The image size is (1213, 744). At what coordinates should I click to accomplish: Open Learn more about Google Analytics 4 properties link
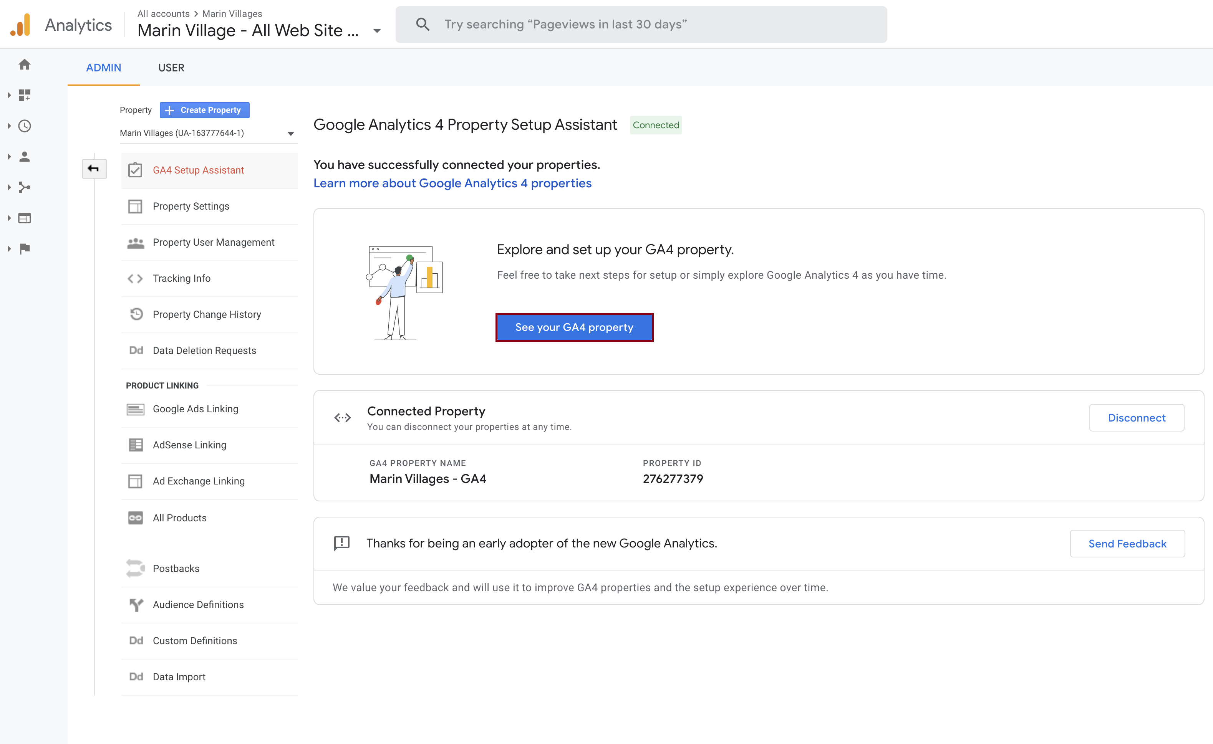tap(452, 183)
